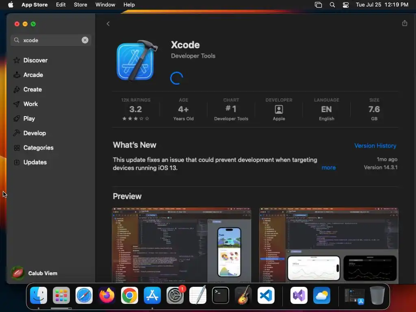Go back with the chevron arrow

tap(108, 24)
